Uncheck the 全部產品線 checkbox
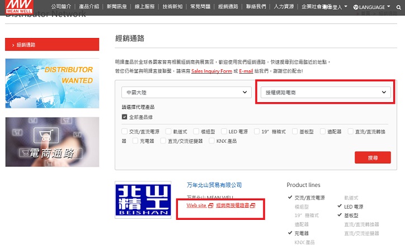 125,117
